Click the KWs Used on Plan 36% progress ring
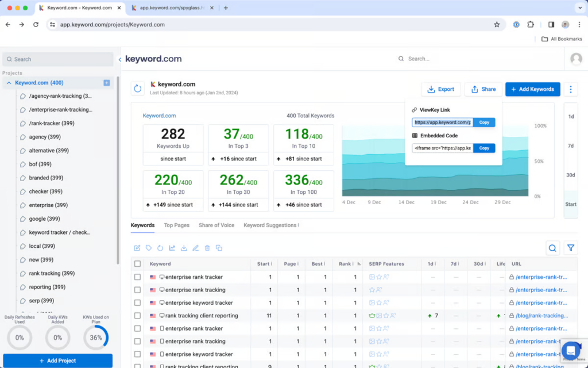The width and height of the screenshot is (588, 368). [95, 338]
